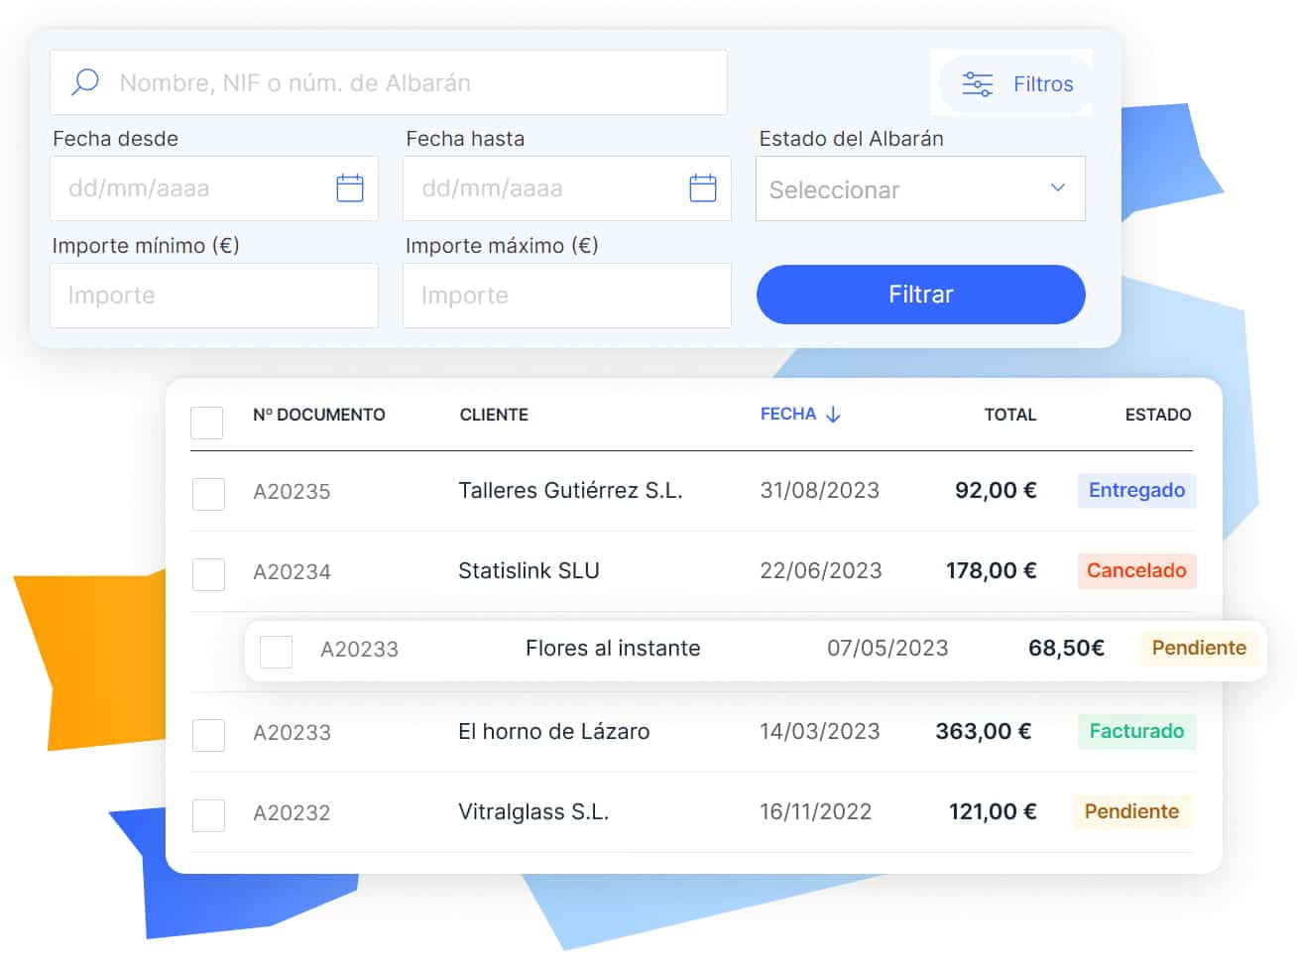Sort by the FECHA column header
1297x973 pixels.
pos(787,415)
